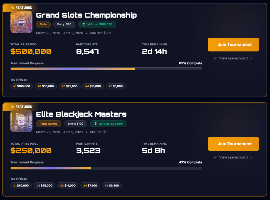Screen dimensions: 270x200
Task: Expand leaderboard chevron for Grand Slots Championship
Action: [x=251, y=58]
